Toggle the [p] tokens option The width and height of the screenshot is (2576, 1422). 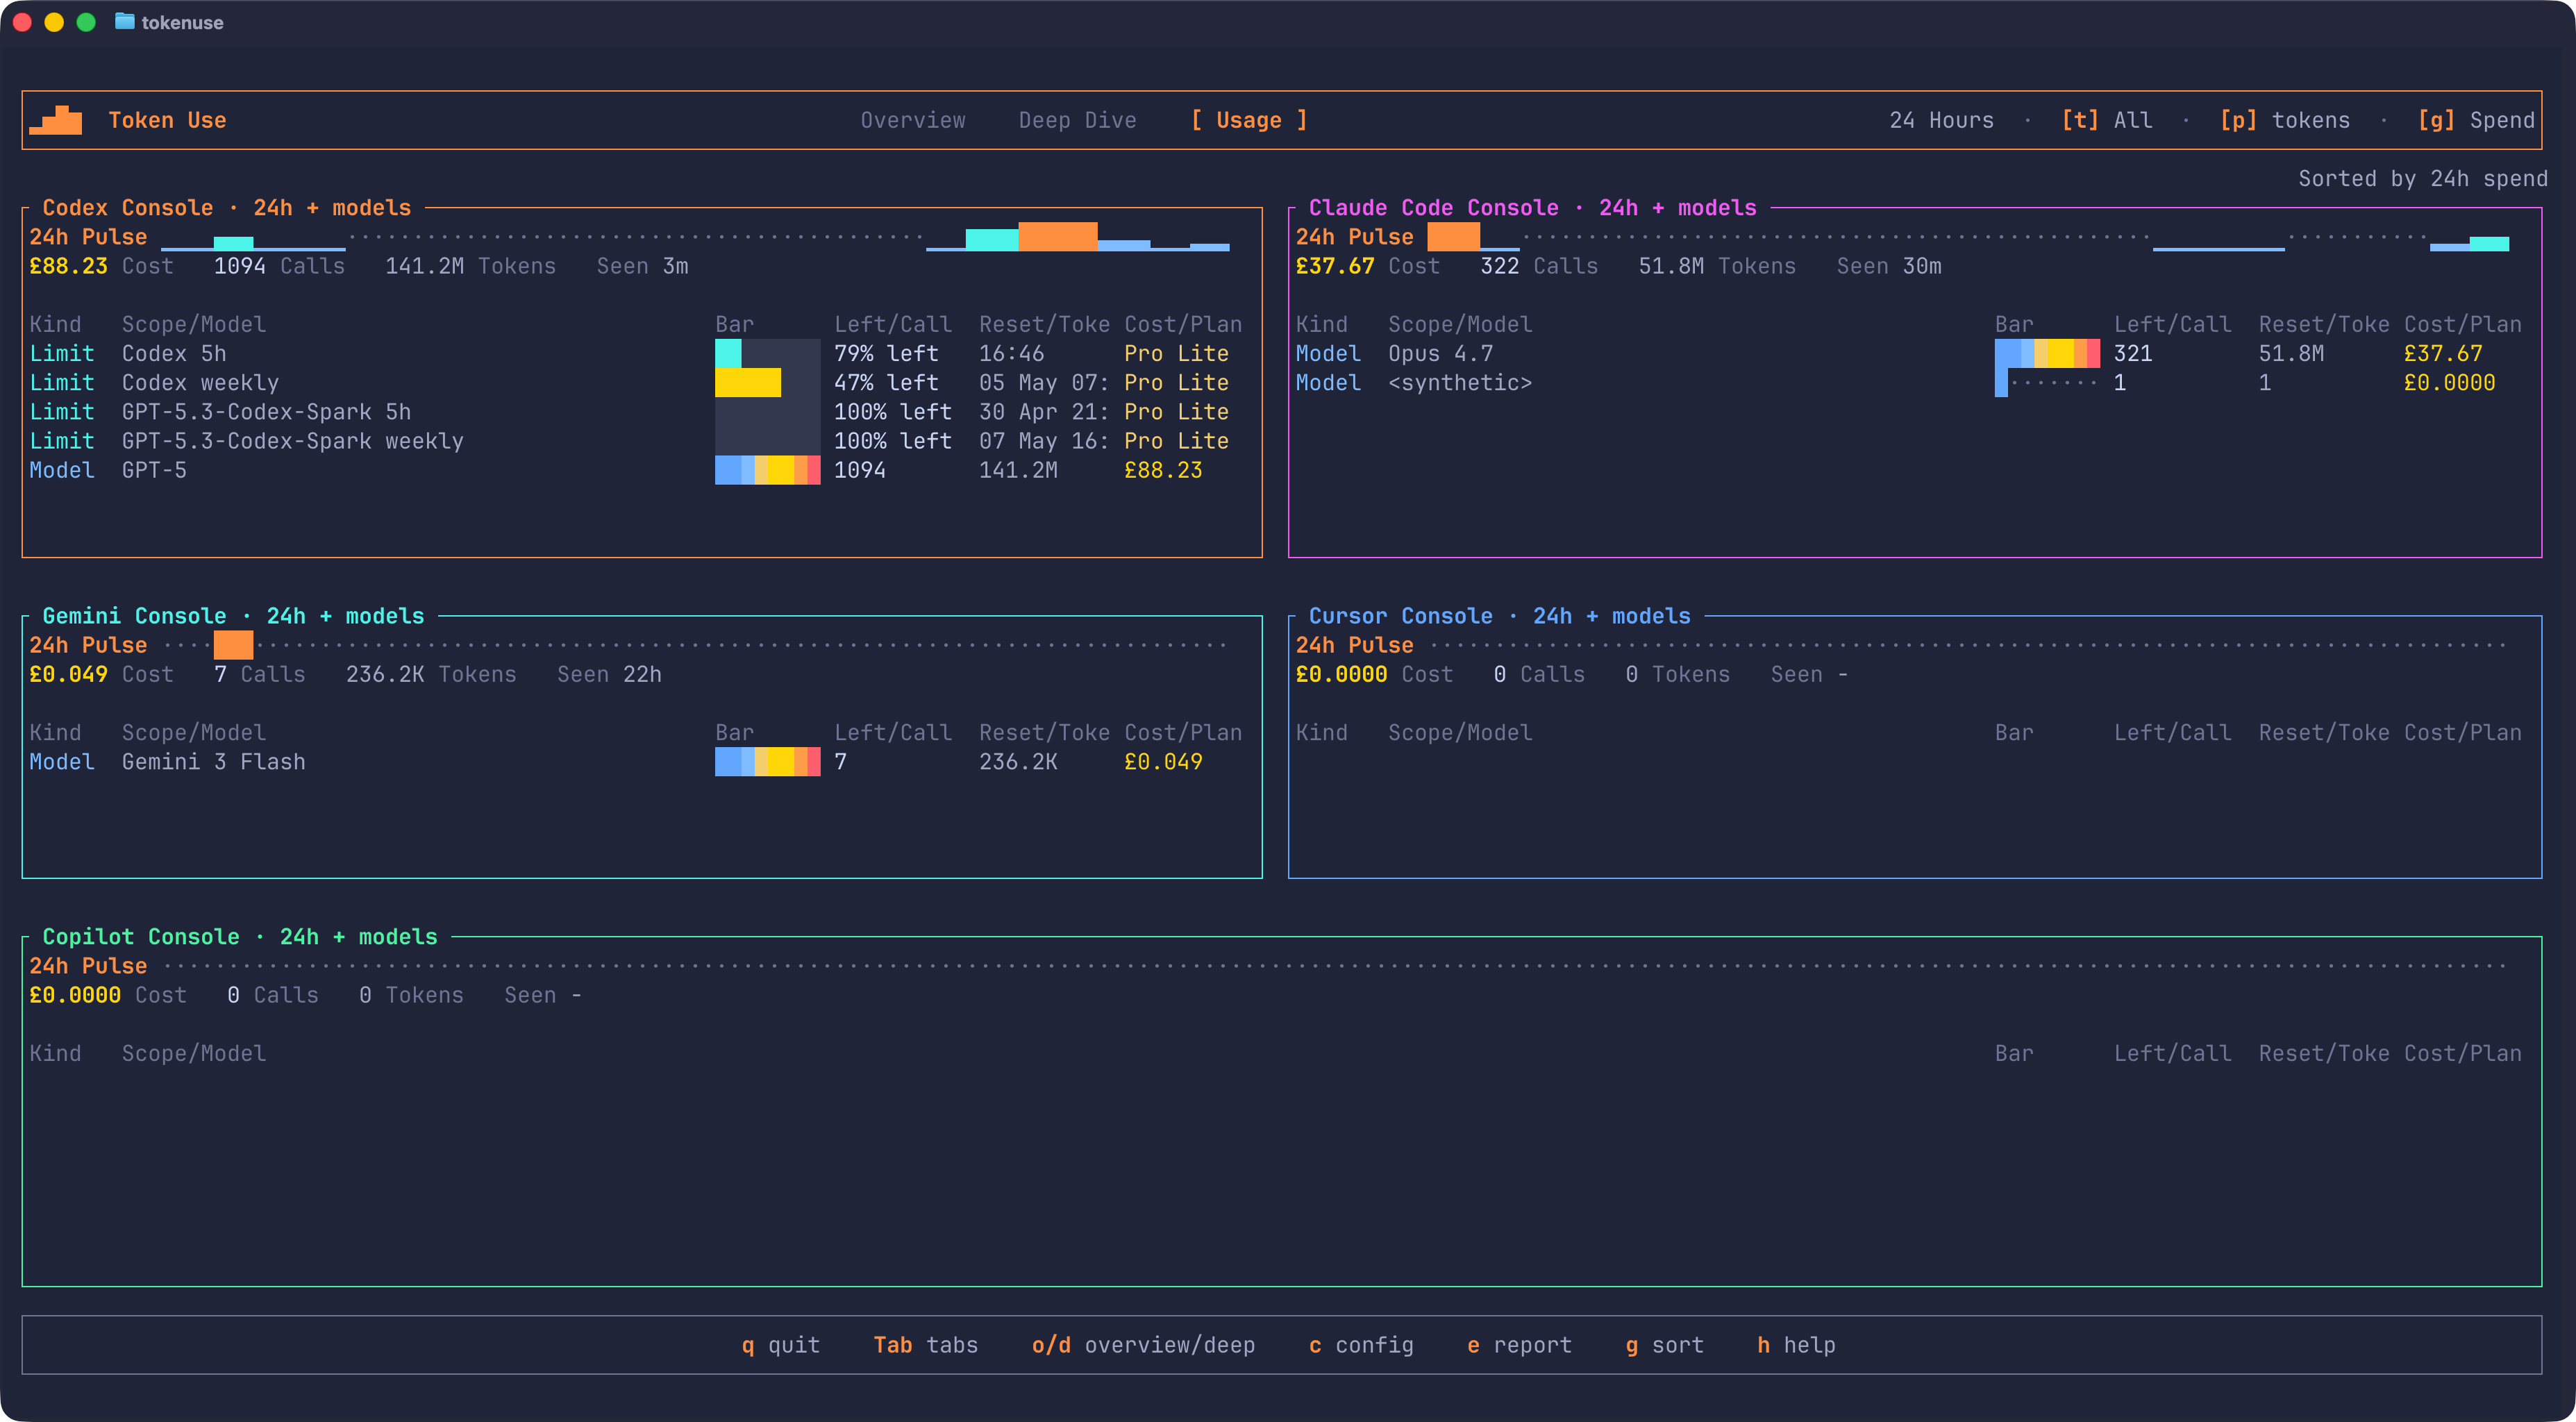pyautogui.click(x=2284, y=120)
